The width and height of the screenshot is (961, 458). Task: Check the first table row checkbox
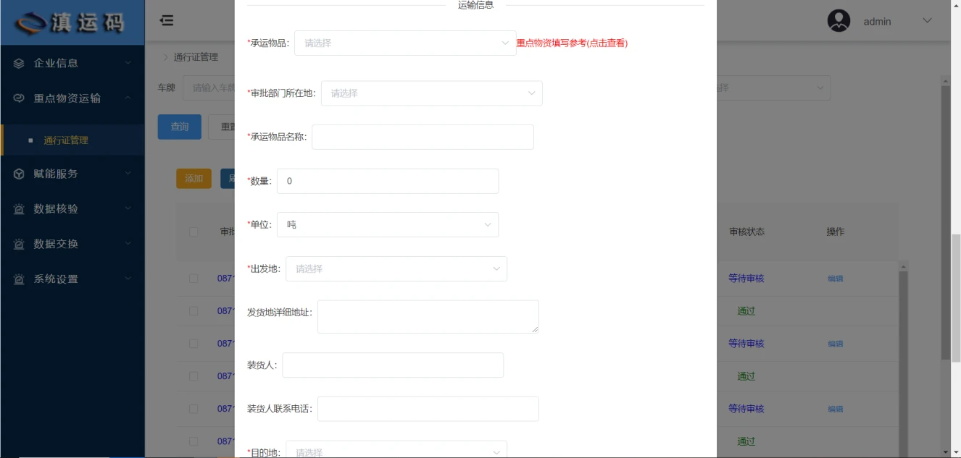pyautogui.click(x=194, y=279)
